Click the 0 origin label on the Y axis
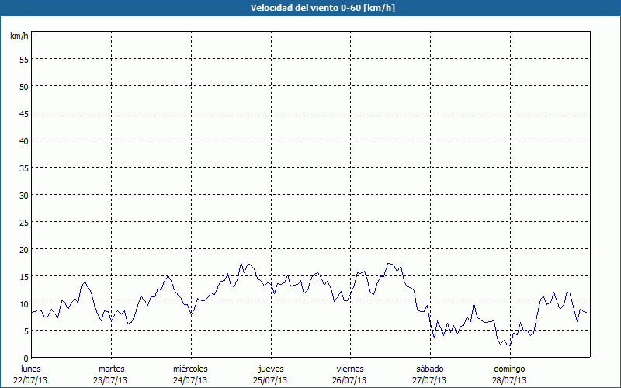The width and height of the screenshot is (621, 388). [26, 358]
